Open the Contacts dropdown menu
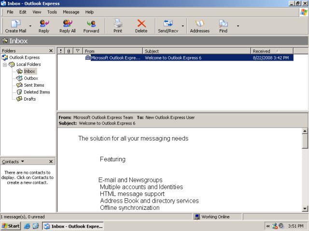This screenshot has height=231, width=309. click(x=13, y=162)
